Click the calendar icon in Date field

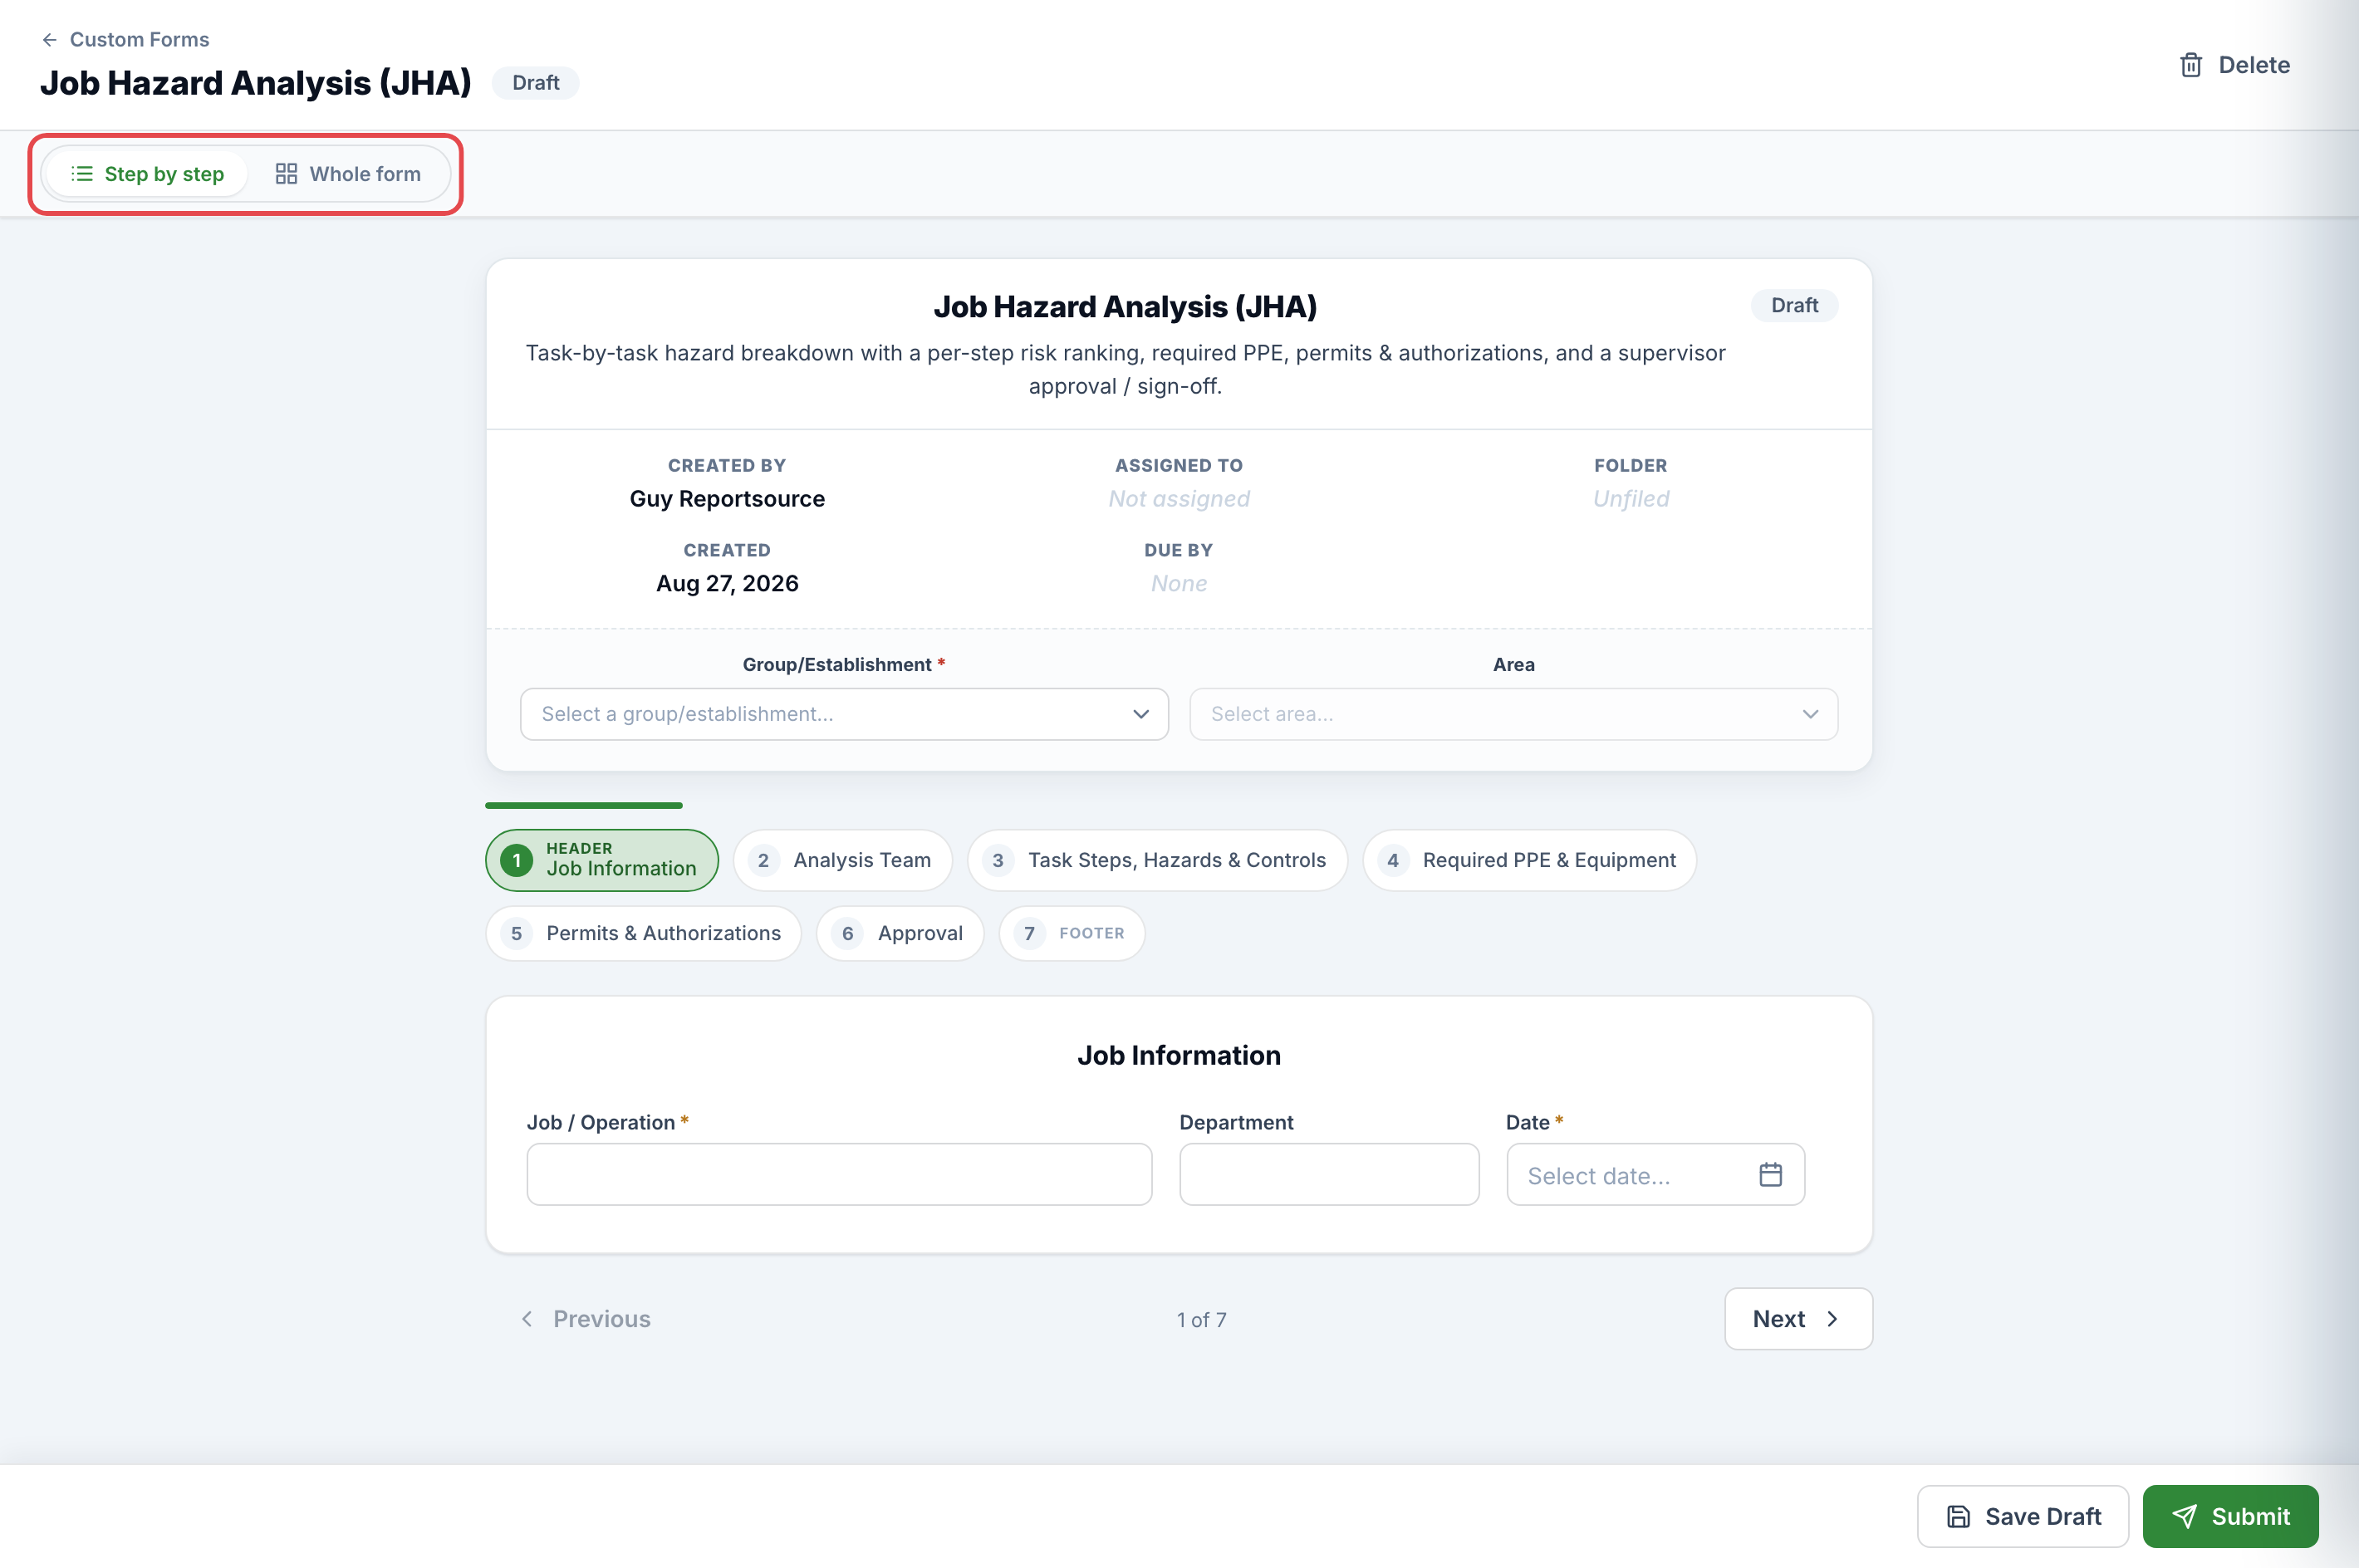pyautogui.click(x=1770, y=1175)
